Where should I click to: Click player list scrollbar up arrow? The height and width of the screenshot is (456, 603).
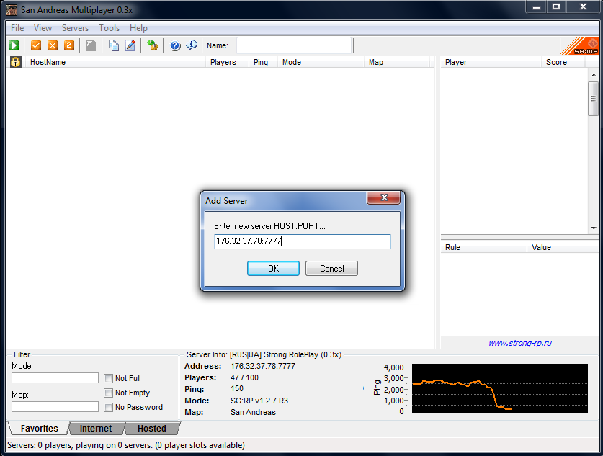(594, 75)
